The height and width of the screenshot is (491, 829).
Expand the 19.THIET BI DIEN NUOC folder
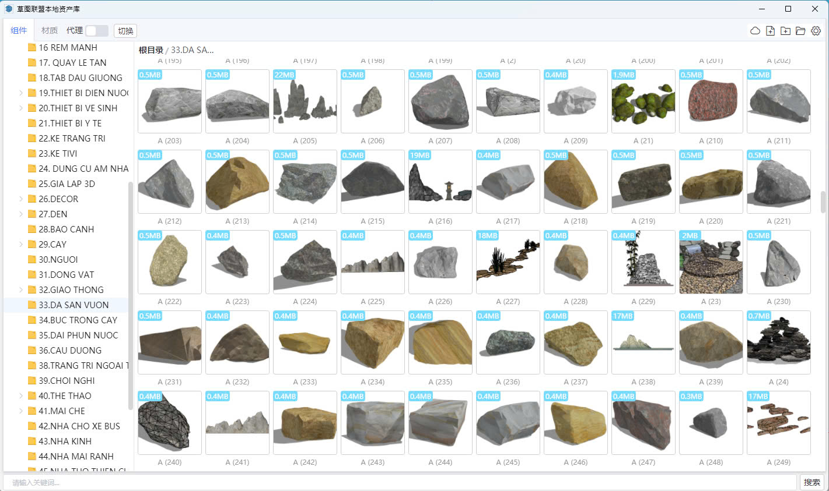pos(21,93)
